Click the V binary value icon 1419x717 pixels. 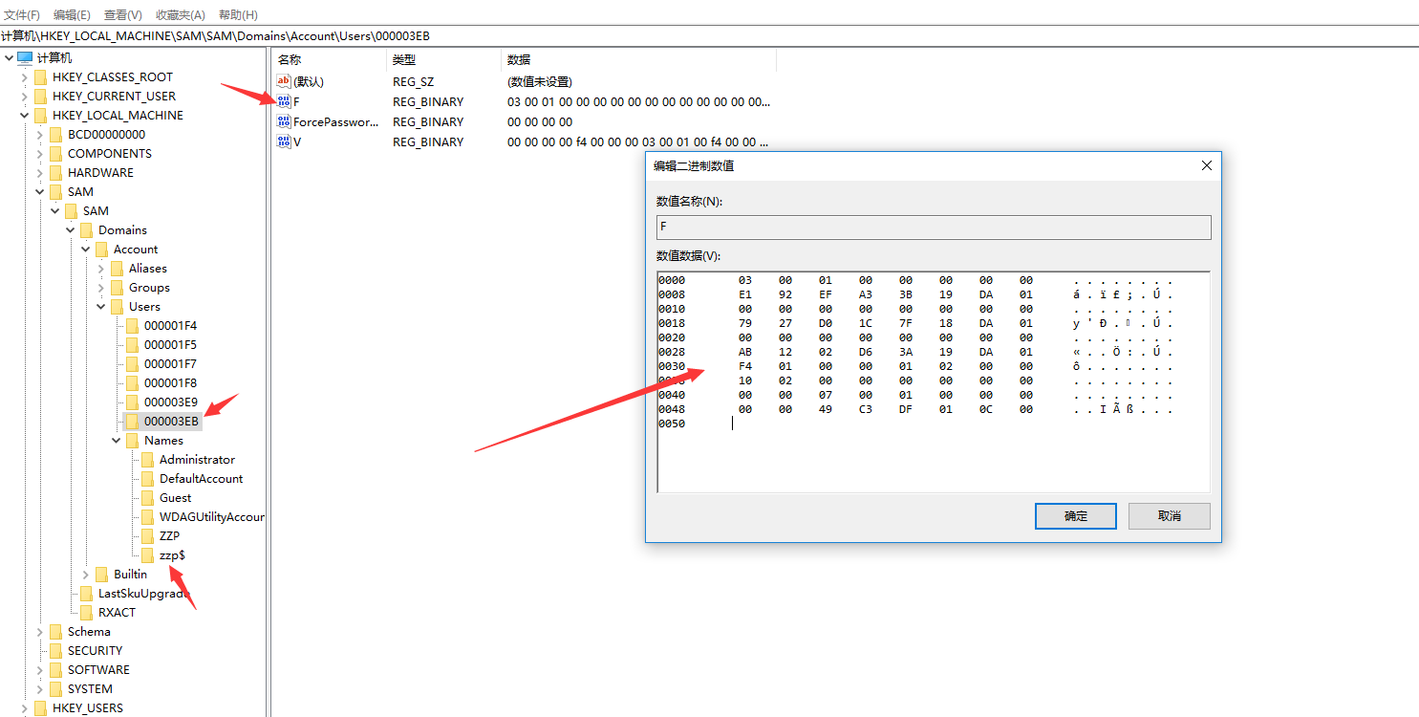click(284, 141)
